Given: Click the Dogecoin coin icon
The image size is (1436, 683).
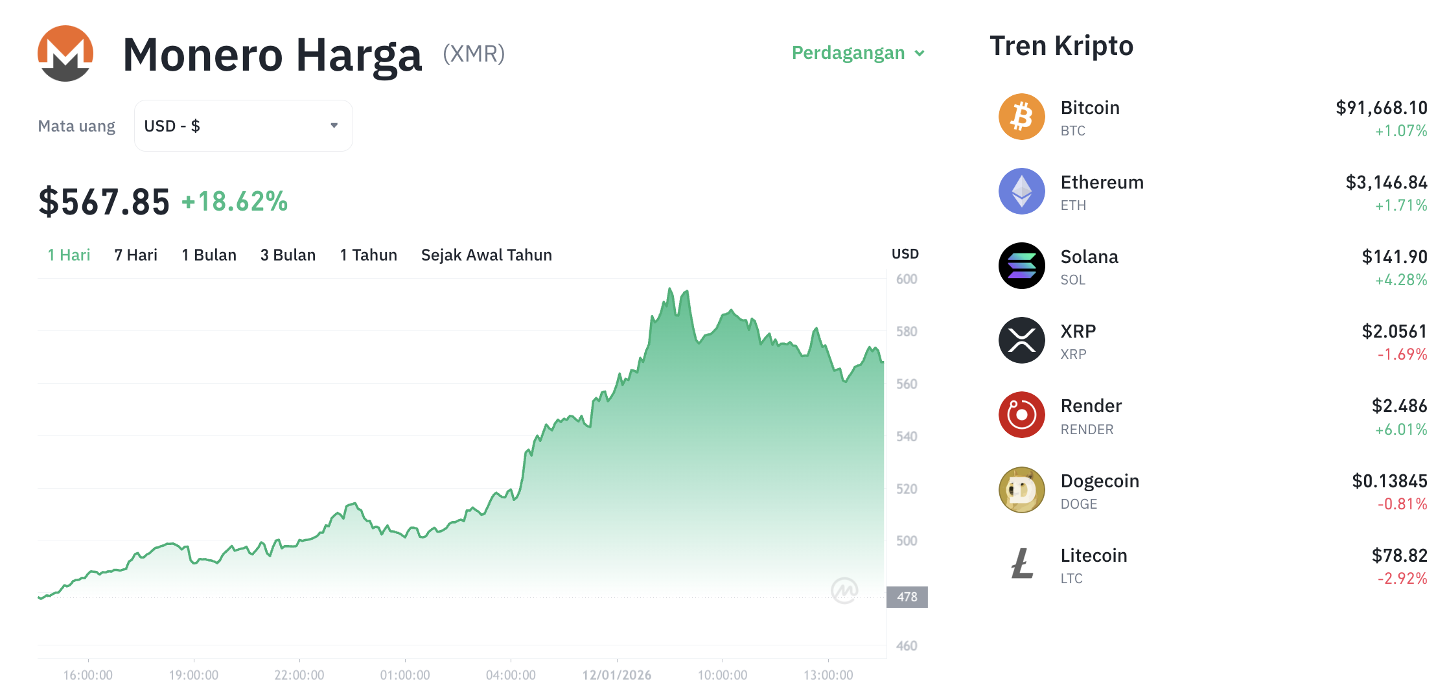Looking at the screenshot, I should point(1021,491).
